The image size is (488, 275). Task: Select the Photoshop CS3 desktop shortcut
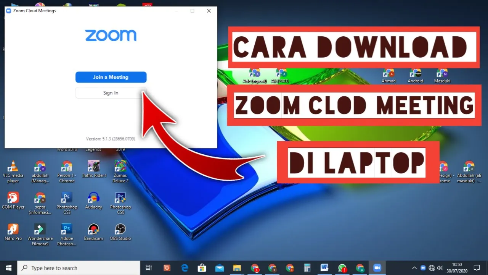point(67,203)
